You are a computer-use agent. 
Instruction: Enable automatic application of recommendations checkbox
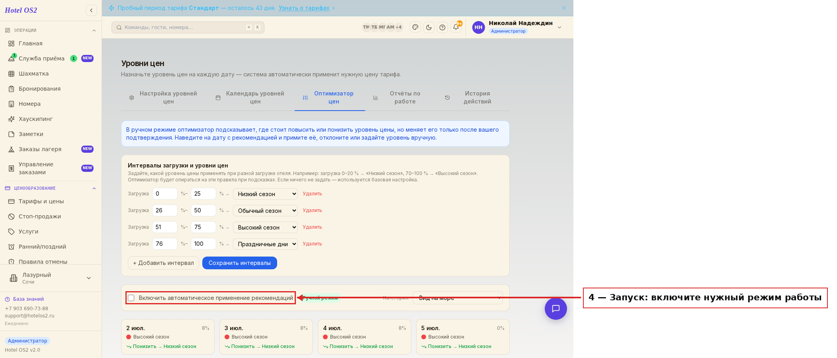point(131,298)
